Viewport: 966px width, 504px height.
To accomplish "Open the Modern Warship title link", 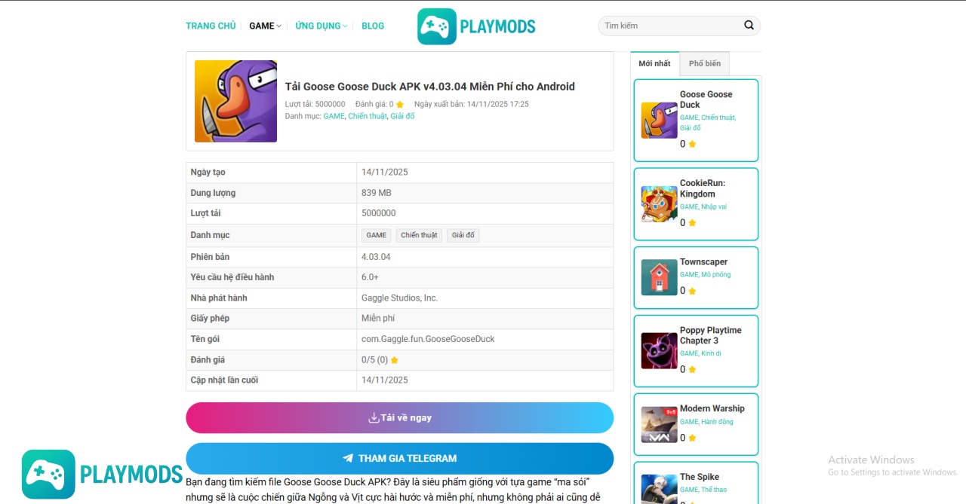I will click(x=712, y=408).
